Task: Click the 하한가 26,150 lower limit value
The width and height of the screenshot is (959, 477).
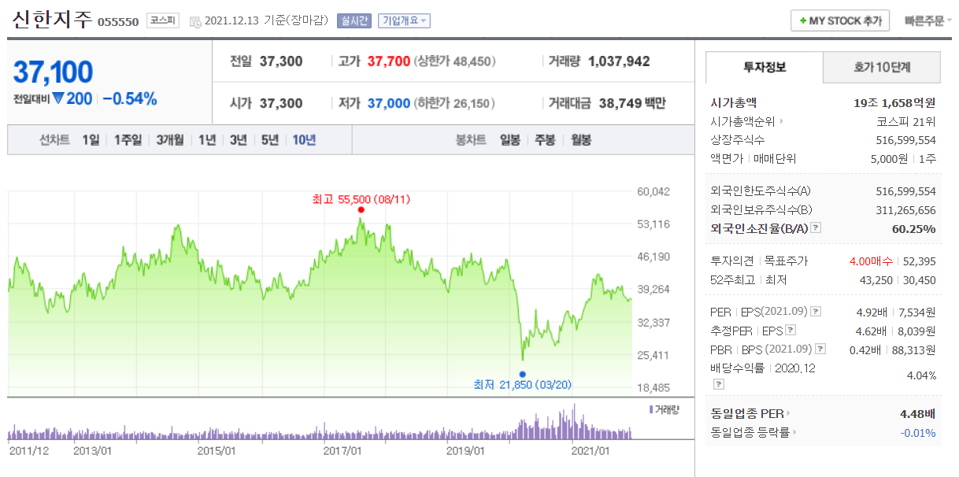Action: 455,103
